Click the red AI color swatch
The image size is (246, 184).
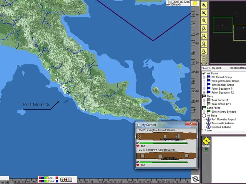click(x=57, y=178)
